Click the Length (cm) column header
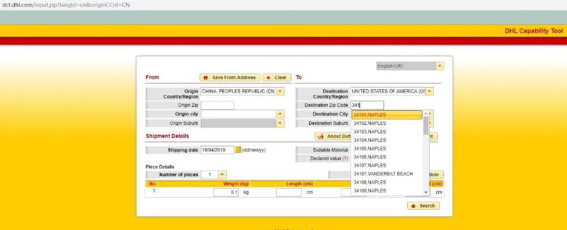Image resolution: width=567 pixels, height=230 pixels. coord(299,184)
